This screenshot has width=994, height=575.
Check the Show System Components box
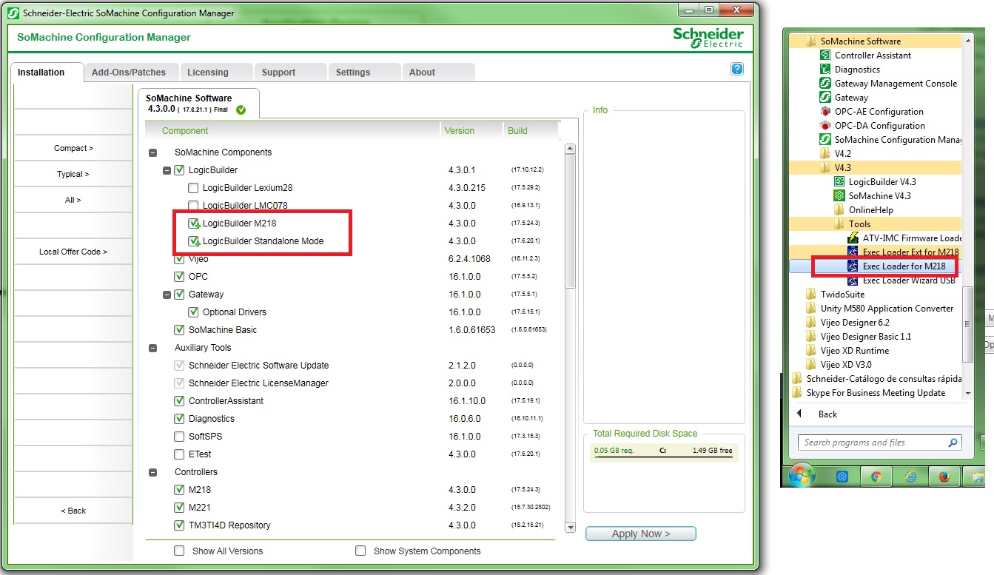(360, 551)
